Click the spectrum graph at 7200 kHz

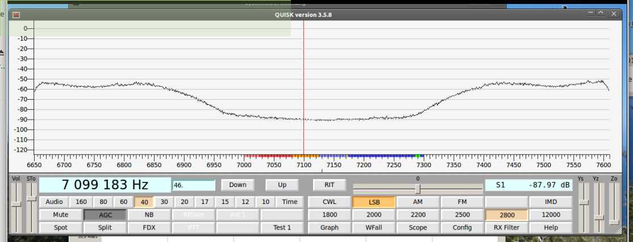tap(364, 87)
